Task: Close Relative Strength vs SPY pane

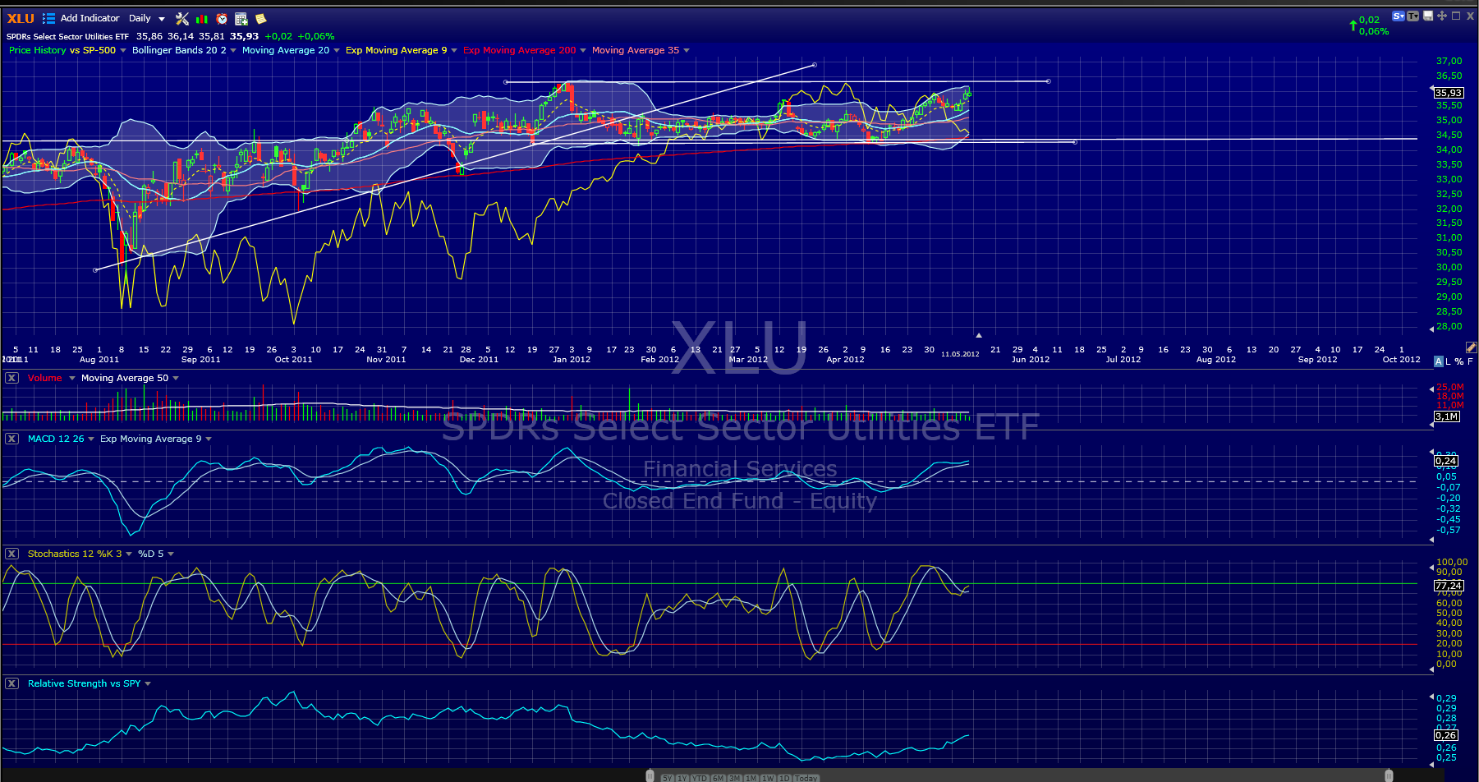Action: point(11,683)
